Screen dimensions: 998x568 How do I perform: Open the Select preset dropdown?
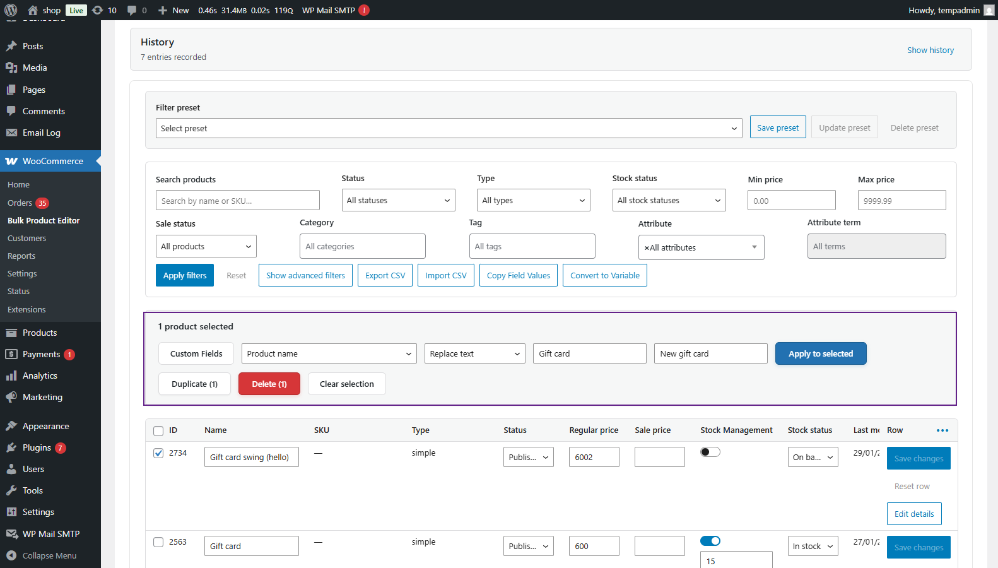click(x=449, y=128)
